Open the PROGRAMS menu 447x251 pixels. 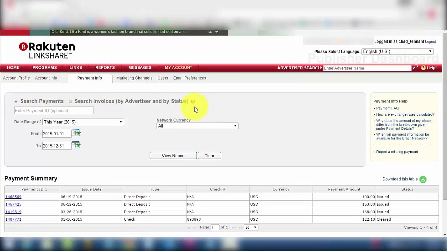pos(45,68)
